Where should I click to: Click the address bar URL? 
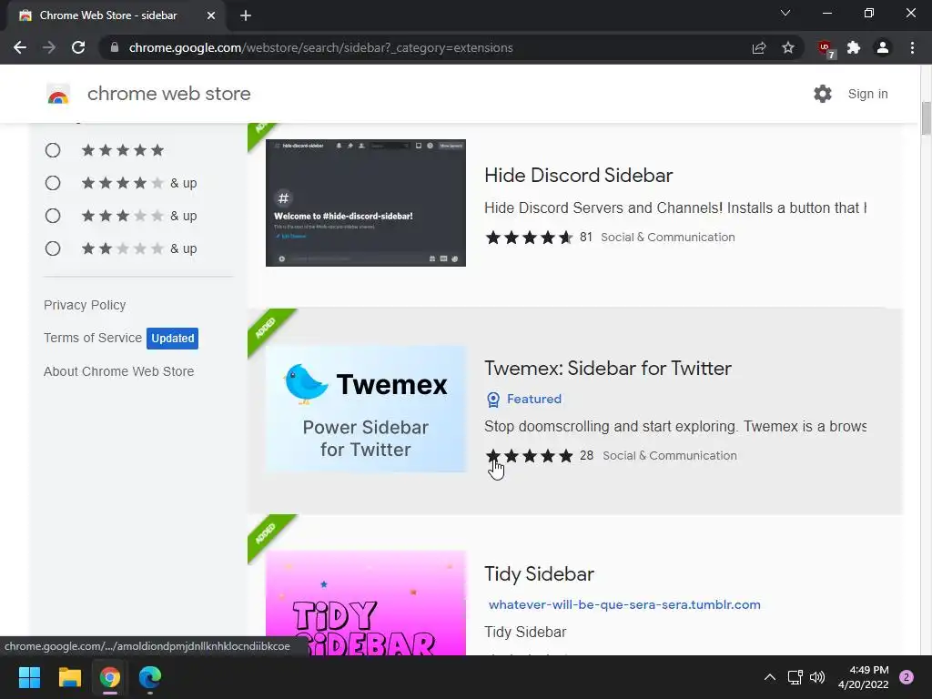pos(321,47)
